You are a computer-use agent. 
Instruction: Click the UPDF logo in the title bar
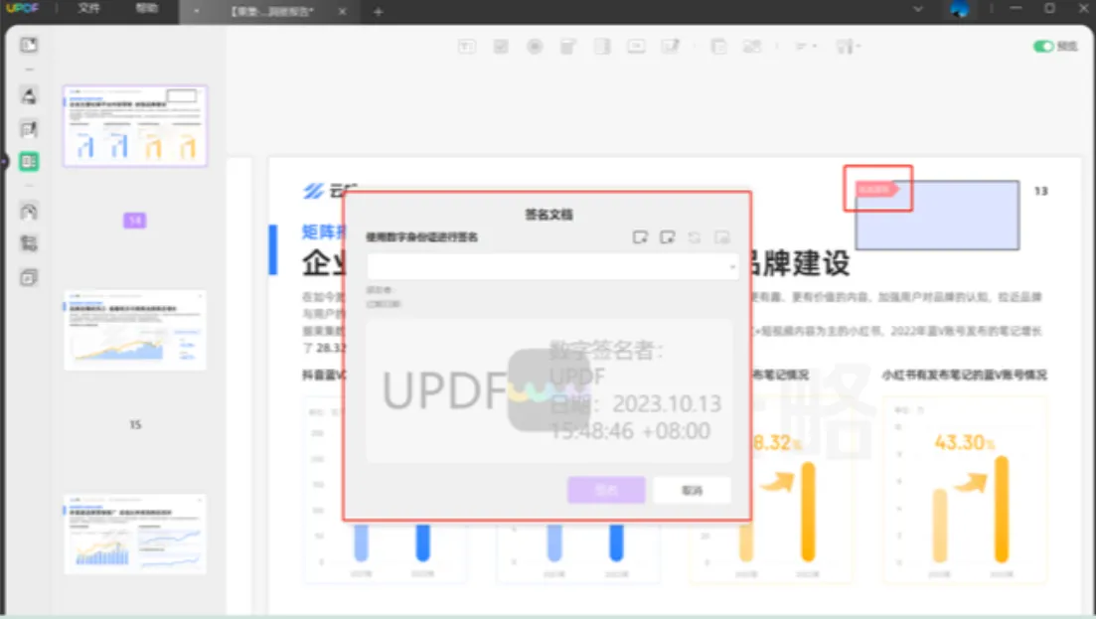coord(23,8)
